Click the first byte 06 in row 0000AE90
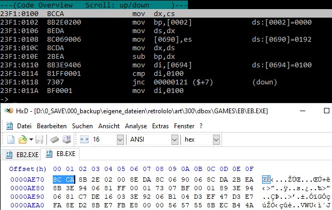This screenshot has height=210, width=332. [x=57, y=197]
